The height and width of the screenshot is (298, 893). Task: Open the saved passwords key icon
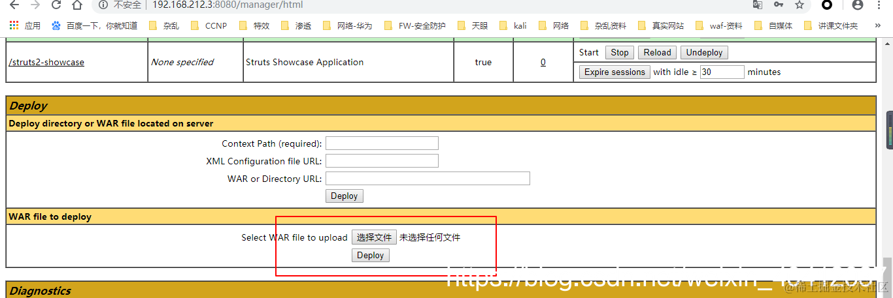click(x=779, y=5)
